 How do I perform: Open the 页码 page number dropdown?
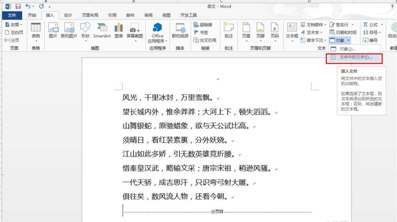click(x=275, y=32)
